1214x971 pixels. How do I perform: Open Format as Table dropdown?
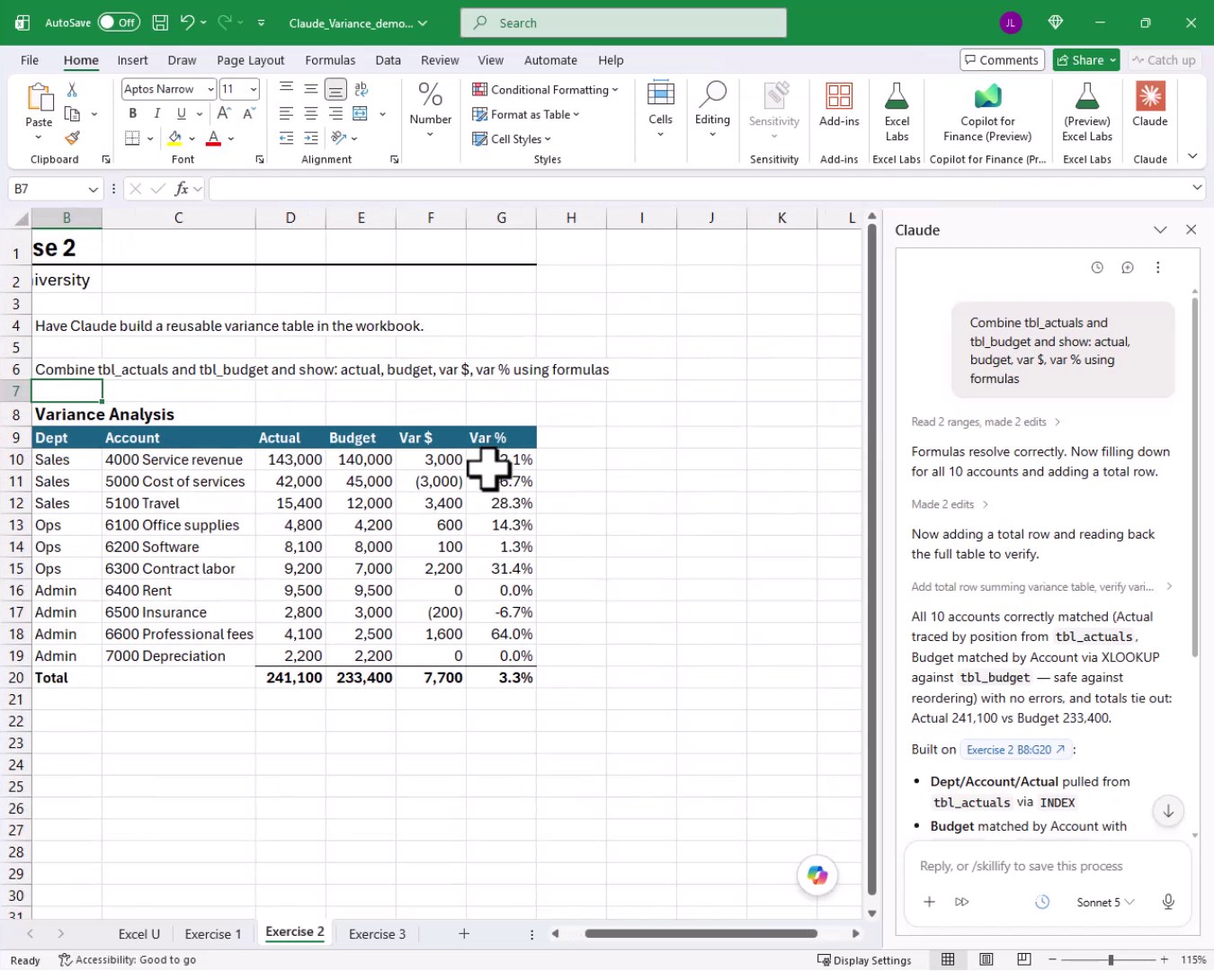click(x=526, y=114)
